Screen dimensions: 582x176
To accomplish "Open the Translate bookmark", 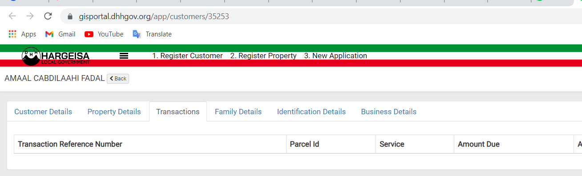I will click(x=152, y=34).
